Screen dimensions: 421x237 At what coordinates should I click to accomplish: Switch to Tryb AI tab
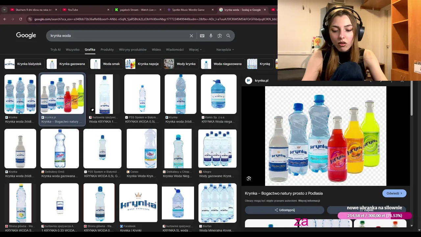56,50
